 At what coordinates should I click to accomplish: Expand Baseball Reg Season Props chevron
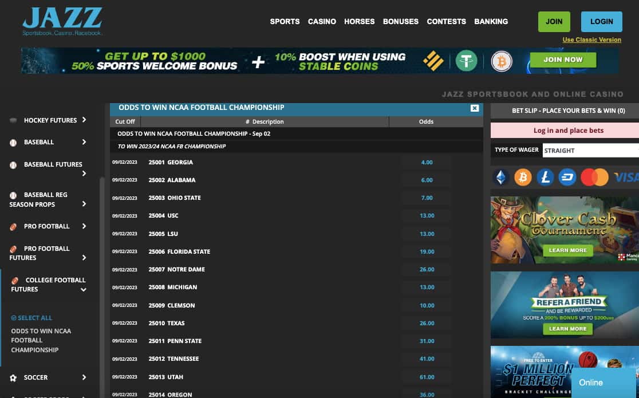[84, 204]
